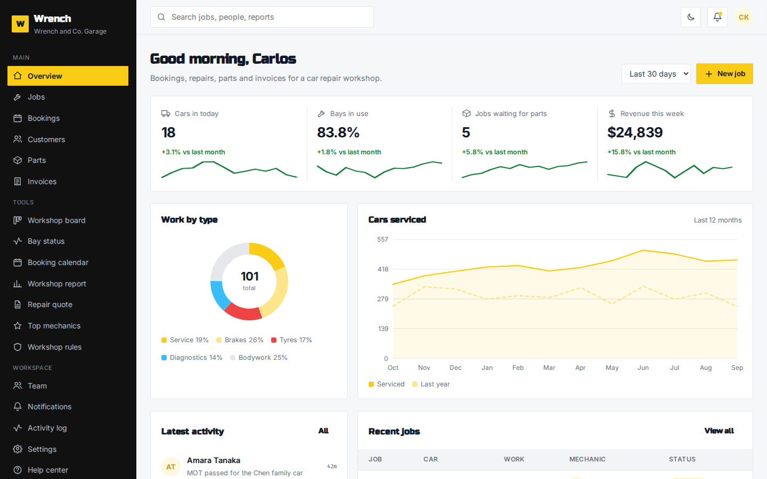Viewport: 767px width, 479px height.
Task: Click the MECHANIC column header
Action: [588, 459]
